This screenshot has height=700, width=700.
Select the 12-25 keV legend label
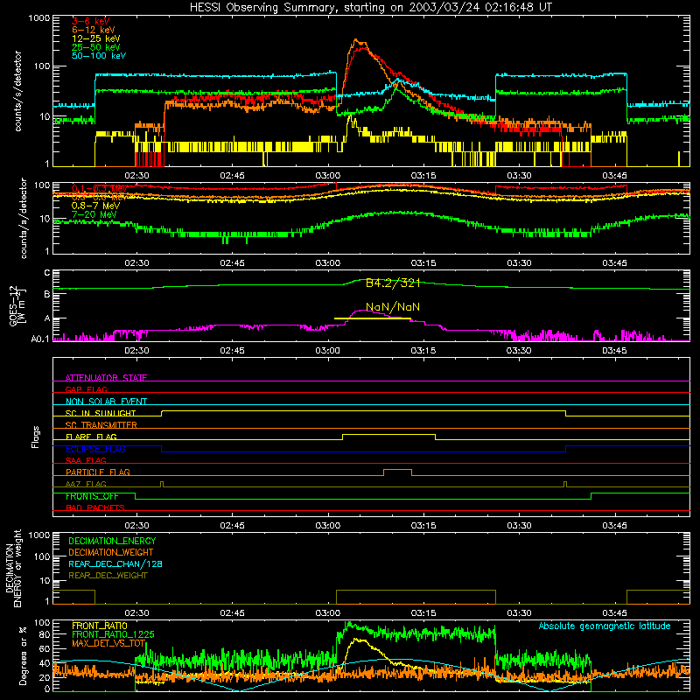point(96,38)
